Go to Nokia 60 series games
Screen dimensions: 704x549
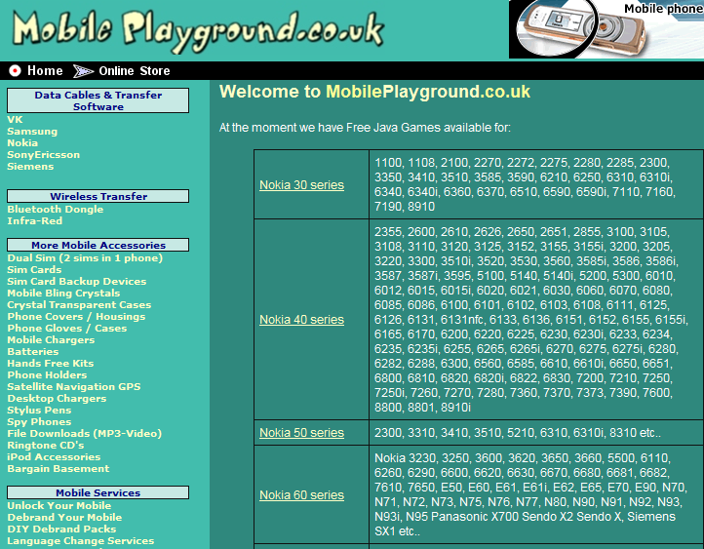pyautogui.click(x=301, y=494)
